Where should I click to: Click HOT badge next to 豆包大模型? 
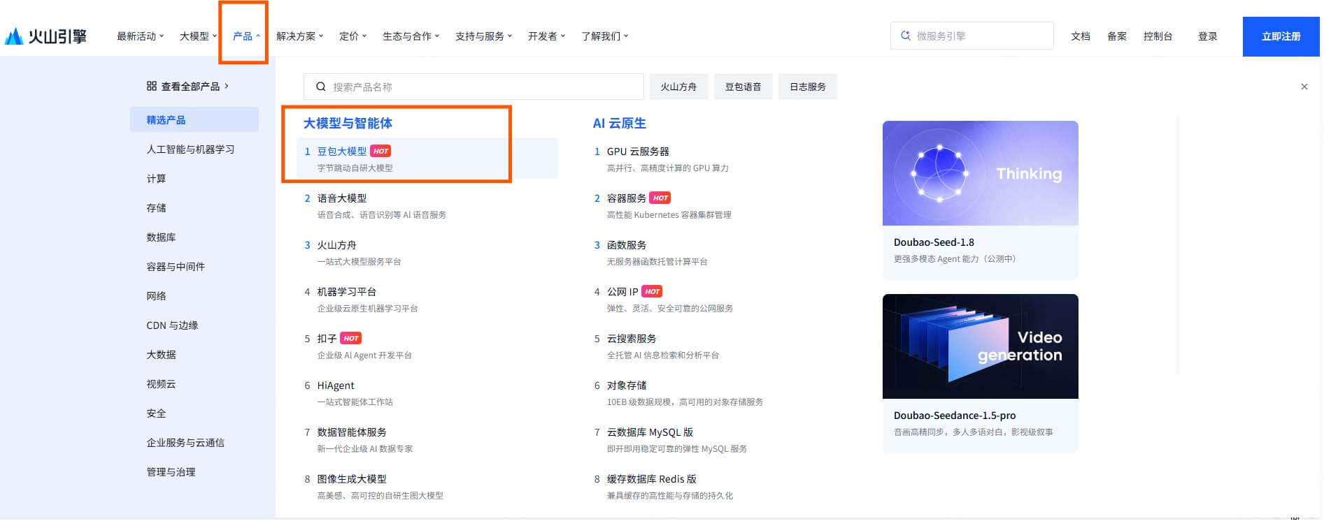coord(380,152)
